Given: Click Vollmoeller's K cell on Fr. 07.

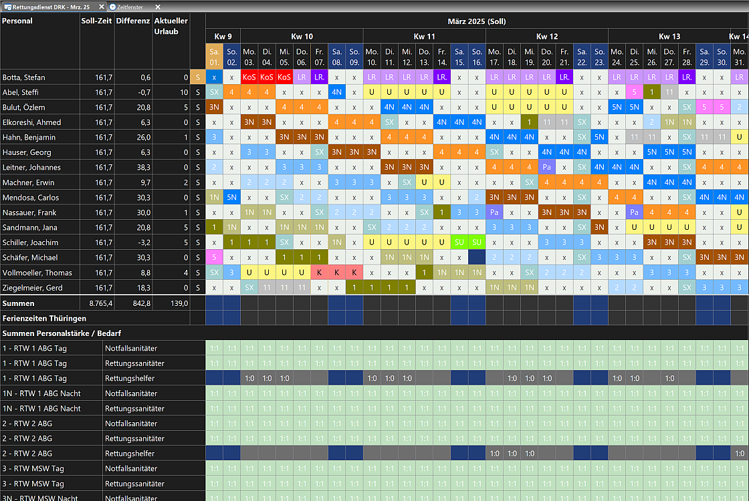Looking at the screenshot, I should pyautogui.click(x=319, y=273).
